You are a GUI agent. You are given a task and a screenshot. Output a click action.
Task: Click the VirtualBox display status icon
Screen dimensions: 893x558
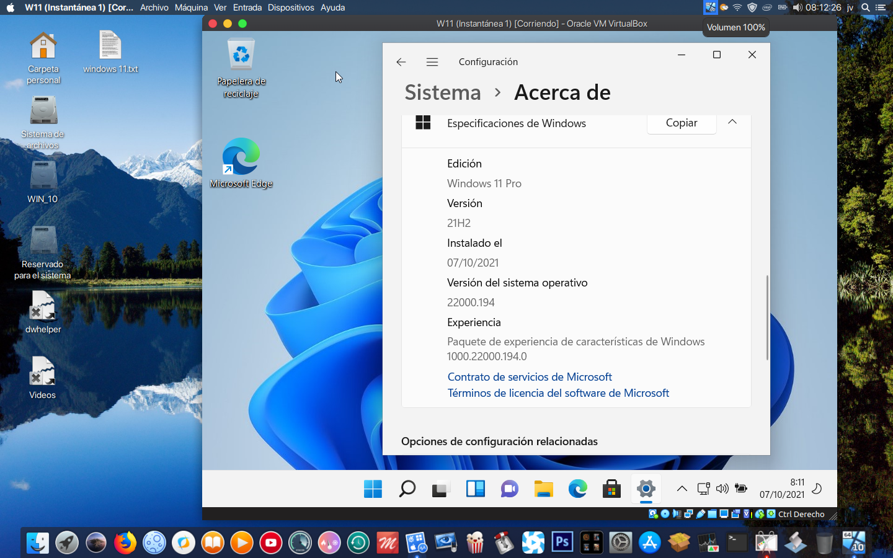click(724, 514)
